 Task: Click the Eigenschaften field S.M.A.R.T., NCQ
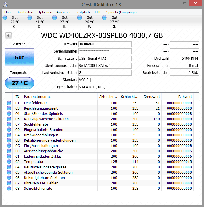click(139, 87)
